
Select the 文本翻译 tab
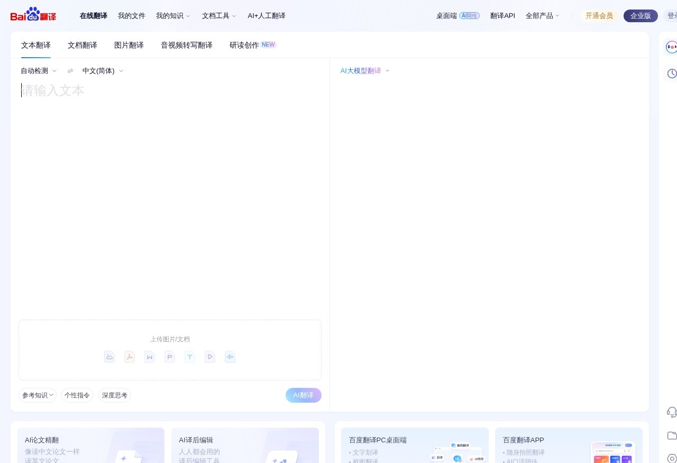pyautogui.click(x=36, y=45)
